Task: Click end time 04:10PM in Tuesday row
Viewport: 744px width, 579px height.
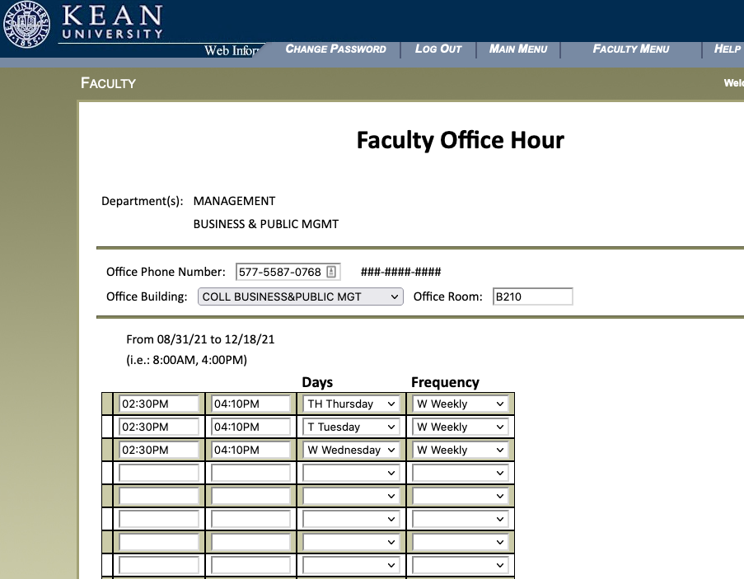Action: (250, 427)
